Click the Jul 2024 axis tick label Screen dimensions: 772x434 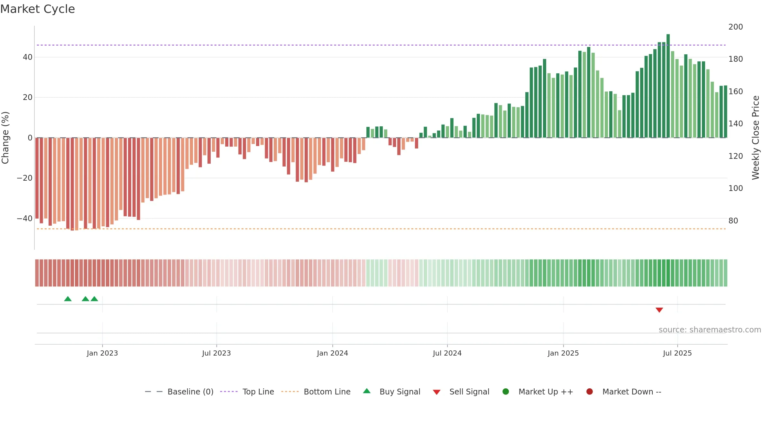(x=447, y=353)
